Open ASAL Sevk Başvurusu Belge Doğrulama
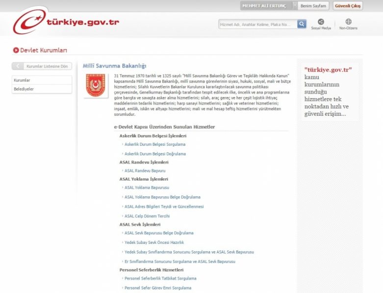383x293 pixels. [159, 233]
